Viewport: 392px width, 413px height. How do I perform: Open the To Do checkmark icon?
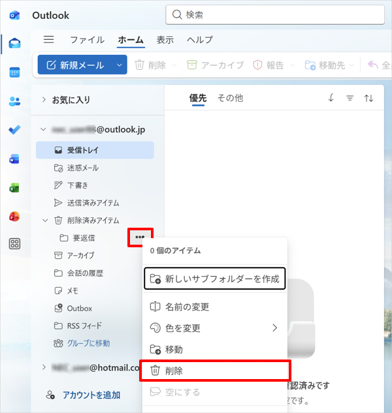(14, 130)
